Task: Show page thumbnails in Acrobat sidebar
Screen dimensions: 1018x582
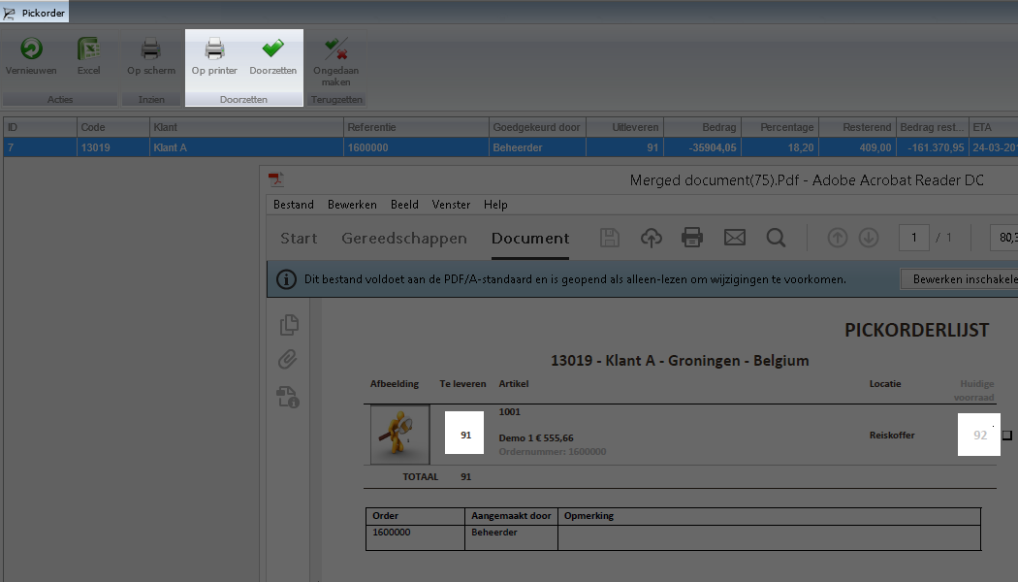Action: coord(288,325)
